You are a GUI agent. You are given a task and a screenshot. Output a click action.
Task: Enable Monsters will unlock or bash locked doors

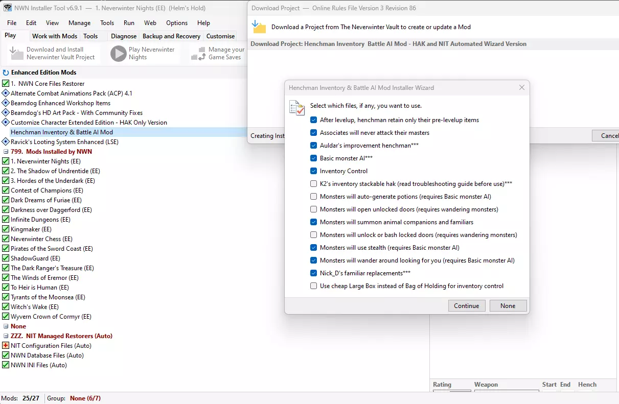pos(314,235)
